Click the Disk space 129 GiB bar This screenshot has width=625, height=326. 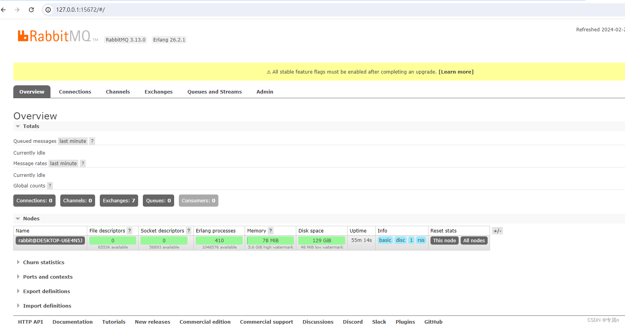point(322,241)
